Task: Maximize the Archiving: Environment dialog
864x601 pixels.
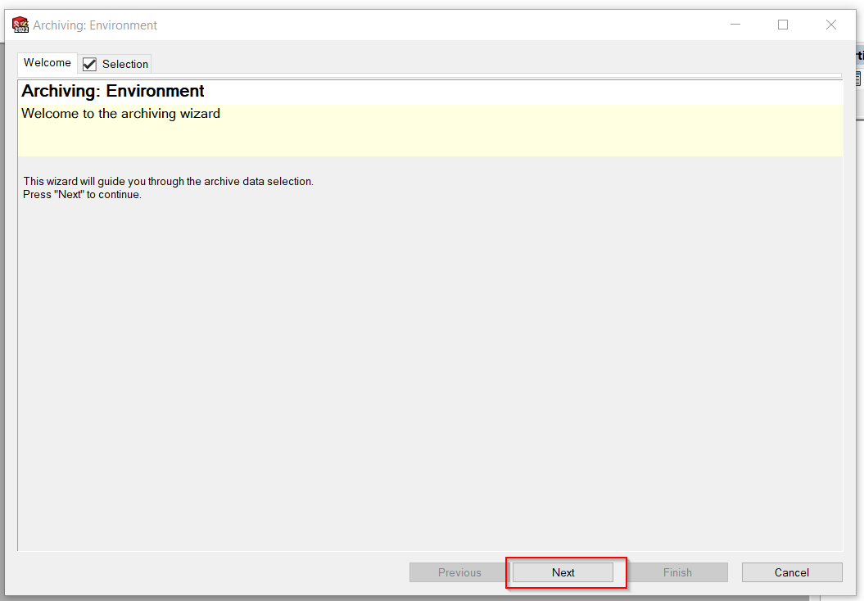Action: [x=783, y=25]
